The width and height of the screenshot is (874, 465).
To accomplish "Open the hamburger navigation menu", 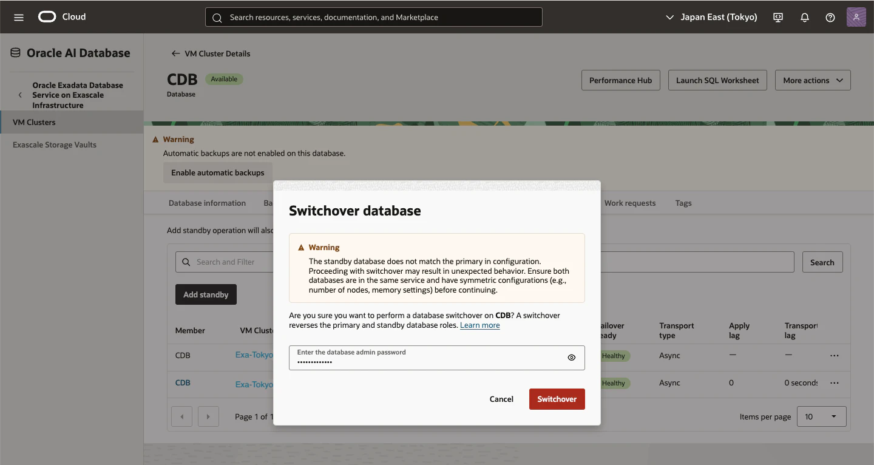I will [19, 17].
